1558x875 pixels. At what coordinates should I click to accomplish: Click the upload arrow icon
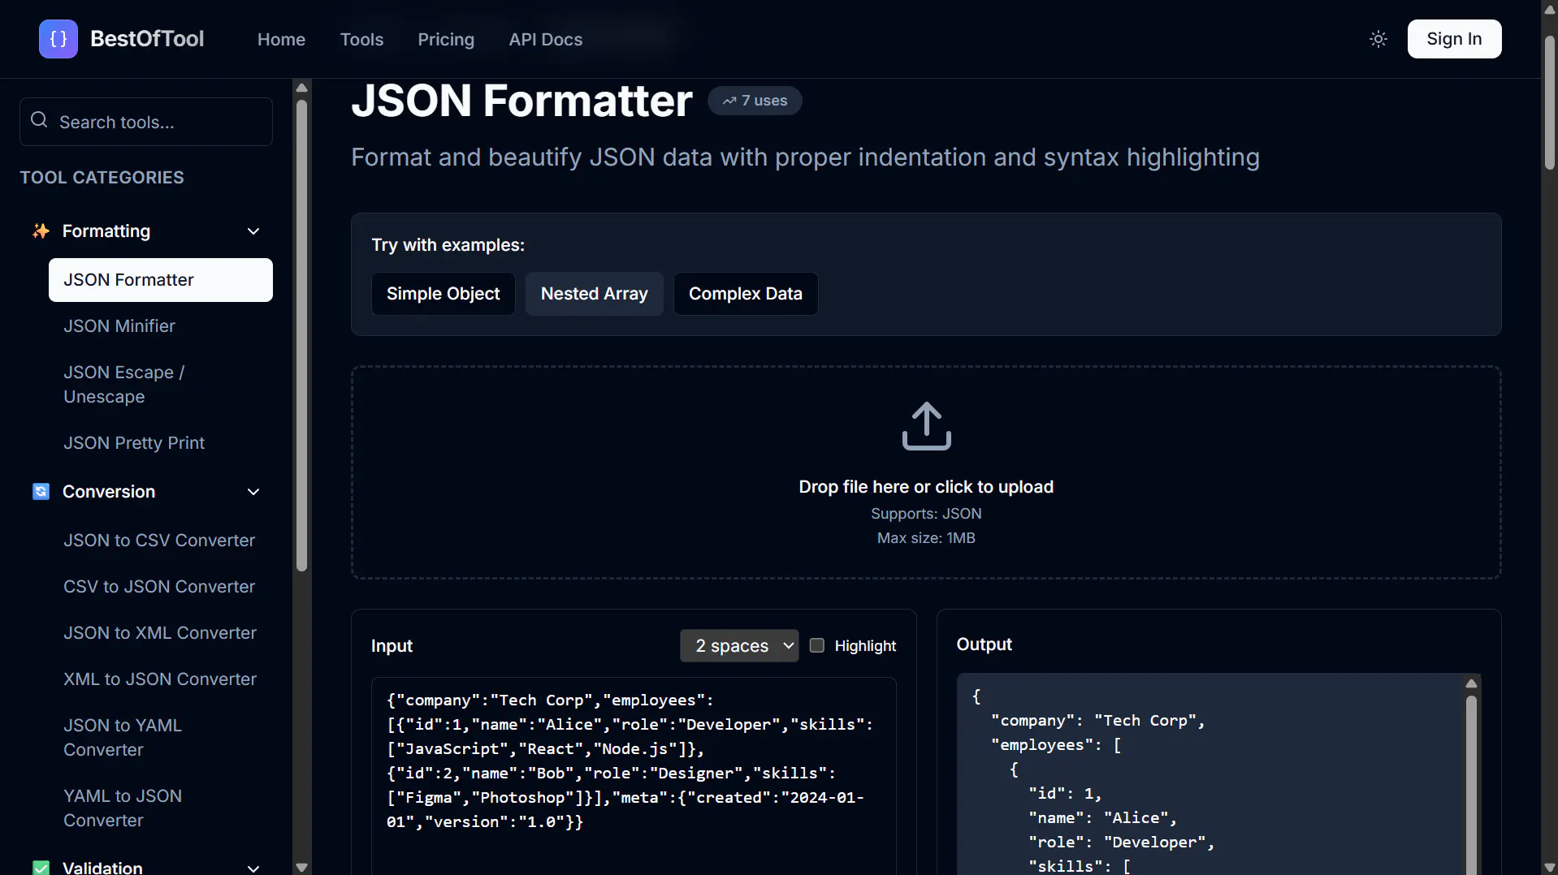pos(926,426)
